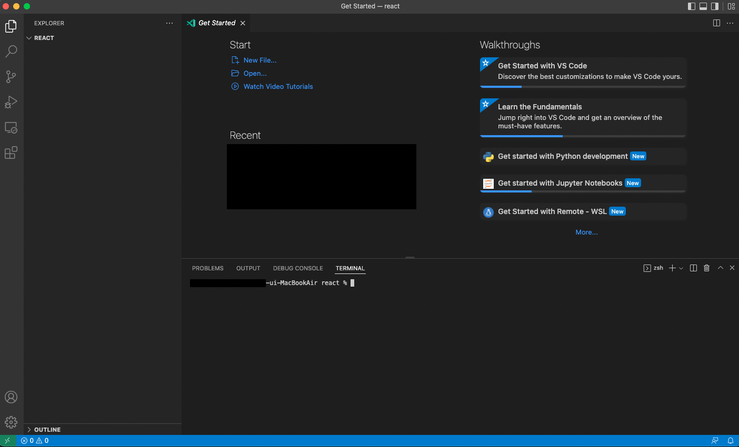Switch to the PROBLEMS panel tab

click(208, 268)
